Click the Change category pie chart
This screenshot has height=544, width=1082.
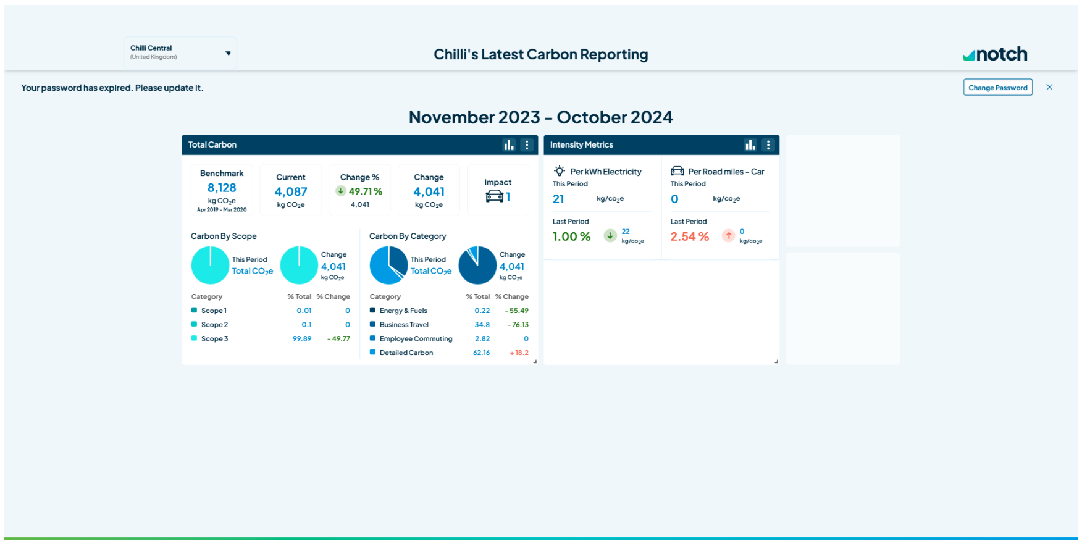point(477,265)
